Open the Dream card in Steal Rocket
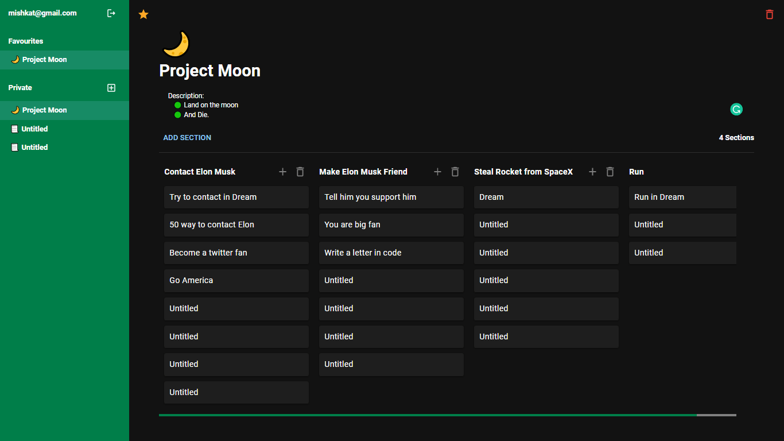The height and width of the screenshot is (441, 784). click(546, 197)
